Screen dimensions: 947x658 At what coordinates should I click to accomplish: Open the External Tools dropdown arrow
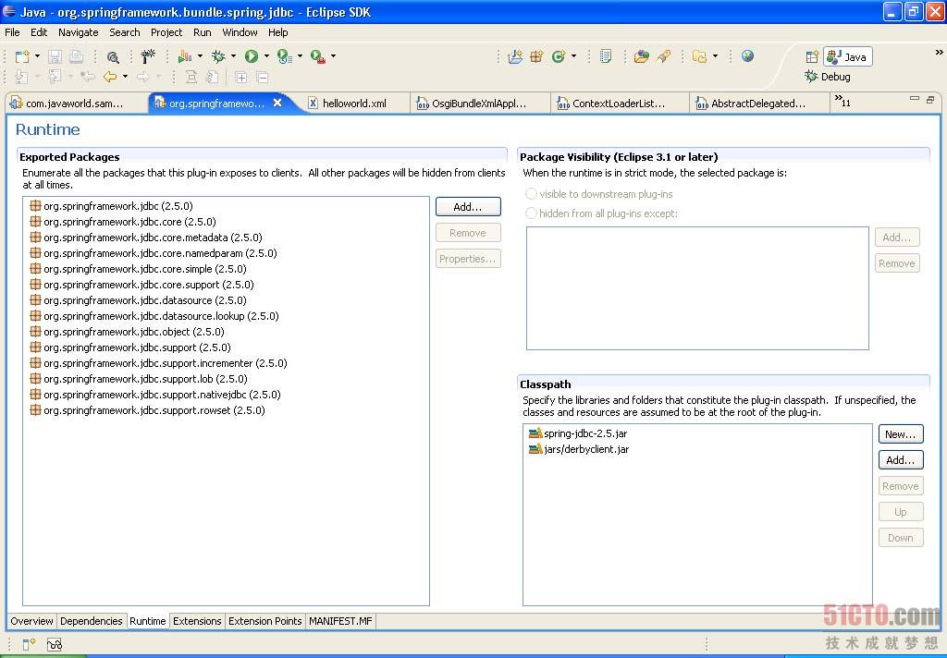(333, 56)
